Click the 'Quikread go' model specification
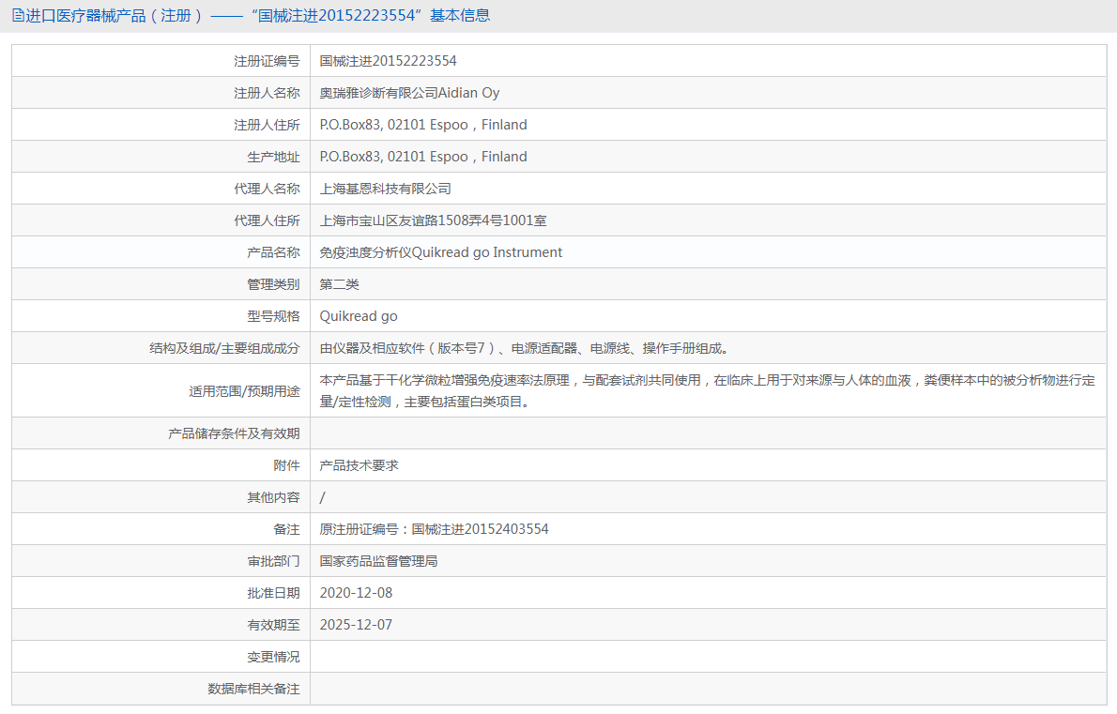 357,315
